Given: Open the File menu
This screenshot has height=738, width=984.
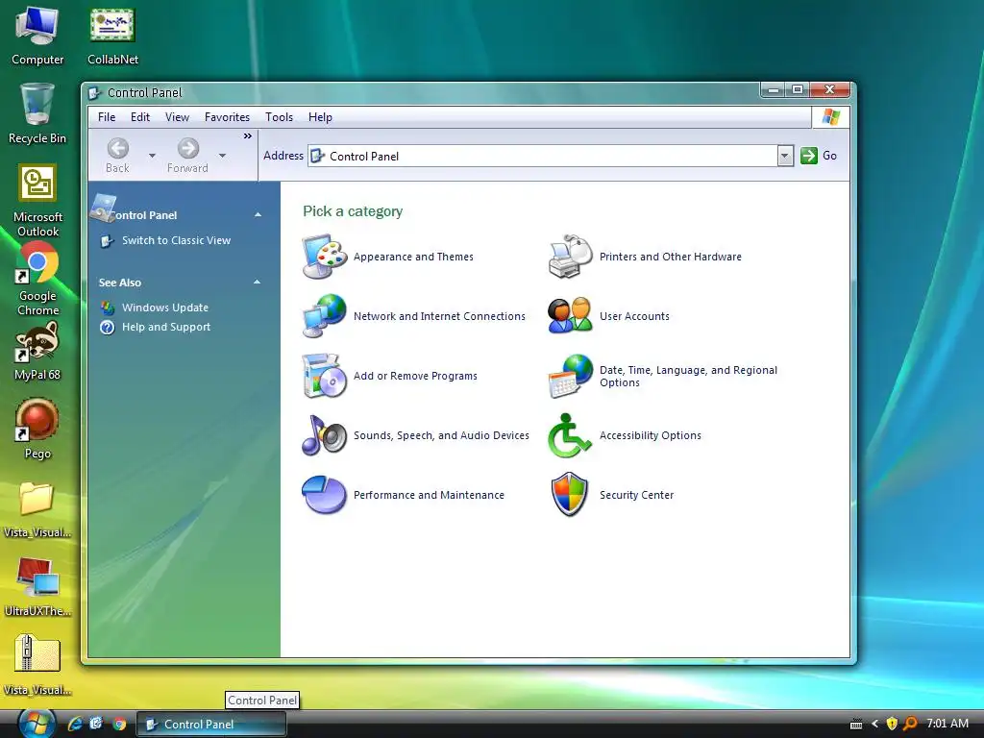Looking at the screenshot, I should (x=107, y=116).
